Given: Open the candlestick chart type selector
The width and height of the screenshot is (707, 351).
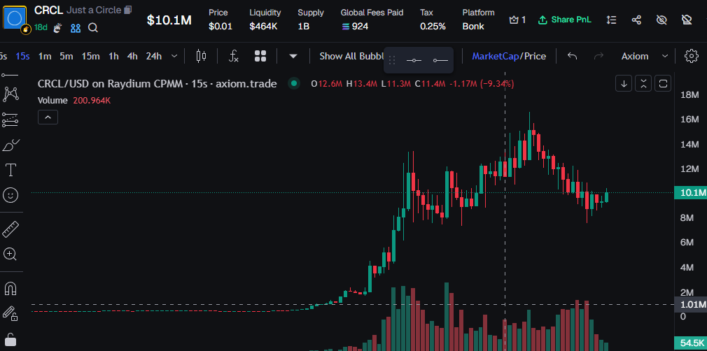Looking at the screenshot, I should click(x=201, y=56).
